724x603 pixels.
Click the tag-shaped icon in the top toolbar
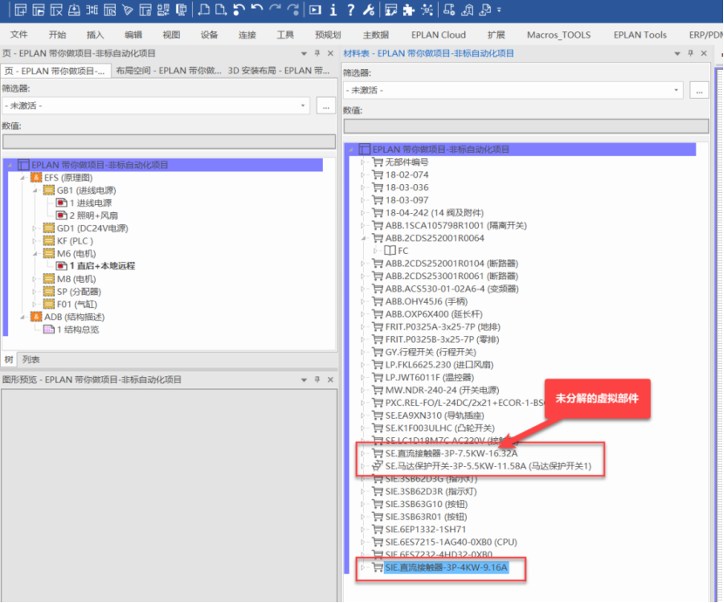(127, 10)
